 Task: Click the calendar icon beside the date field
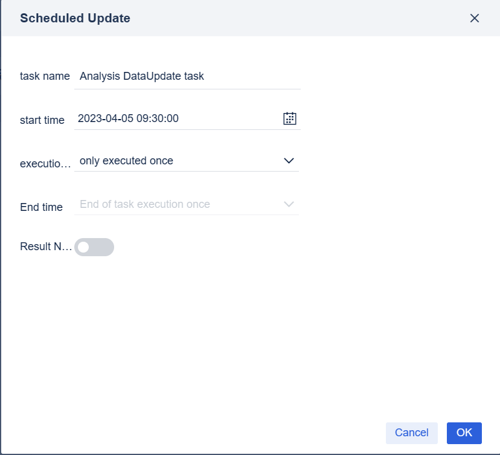pos(290,118)
